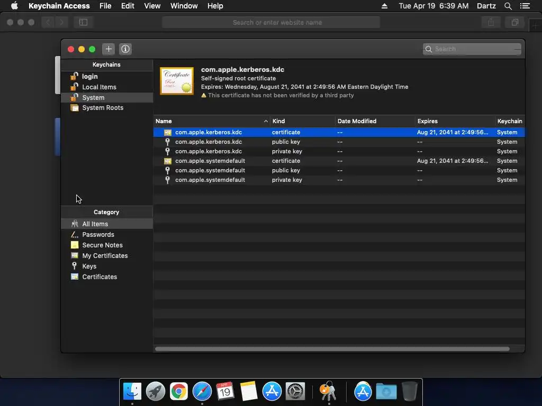542x406 pixels.
Task: Select the System keychain
Action: pos(107,97)
